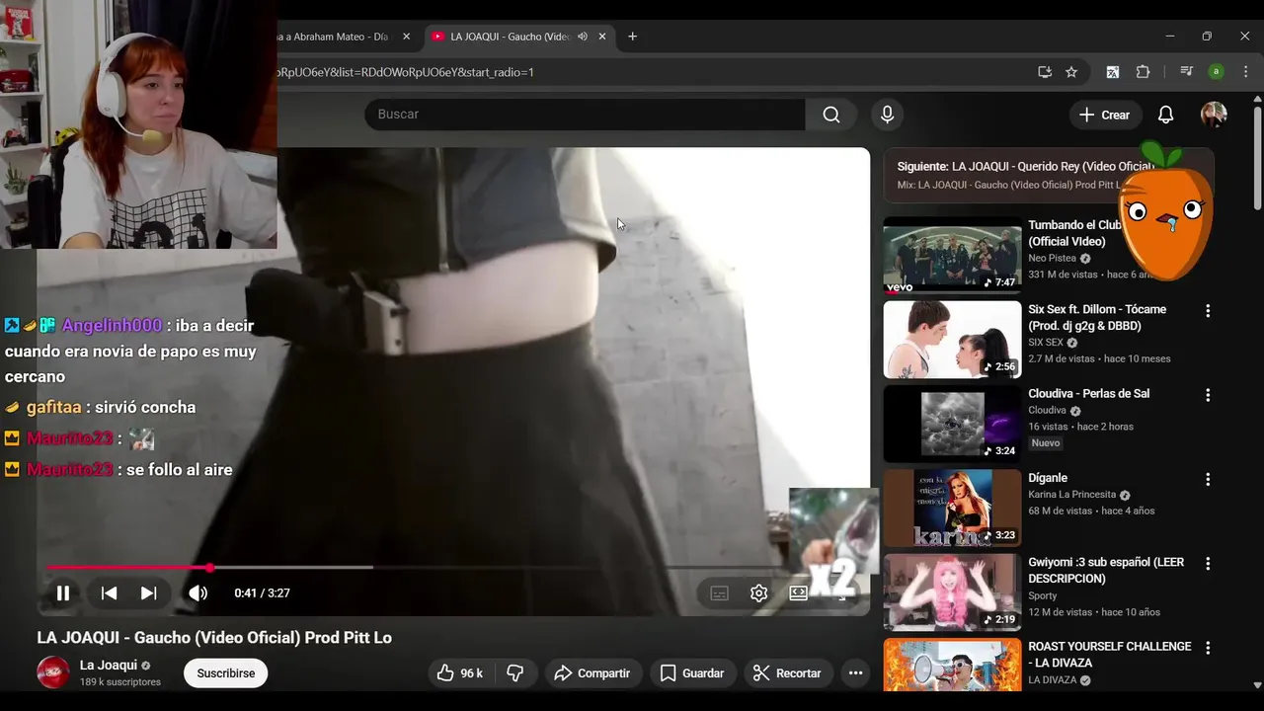Bookmark this page with the star
The image size is (1264, 711).
[x=1071, y=72]
